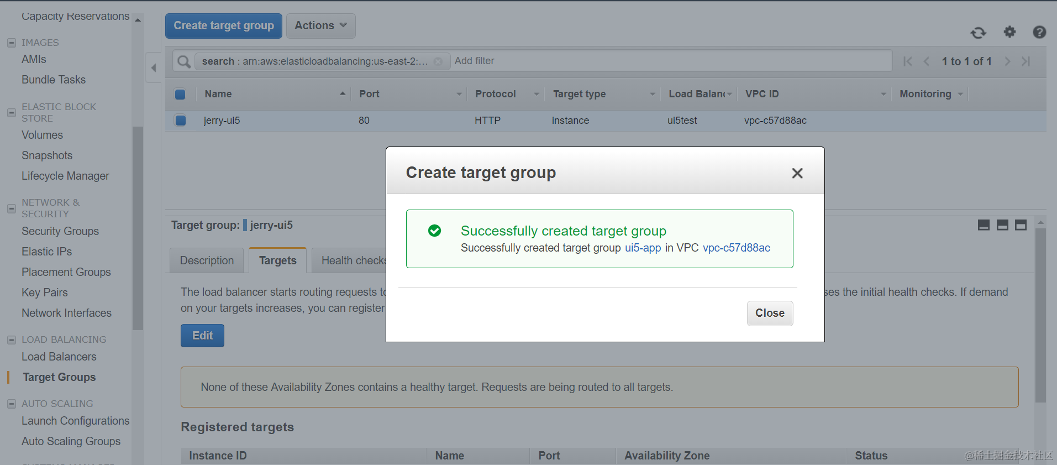Image resolution: width=1057 pixels, height=465 pixels.
Task: Open Security Groups in the sidebar
Action: 60,231
